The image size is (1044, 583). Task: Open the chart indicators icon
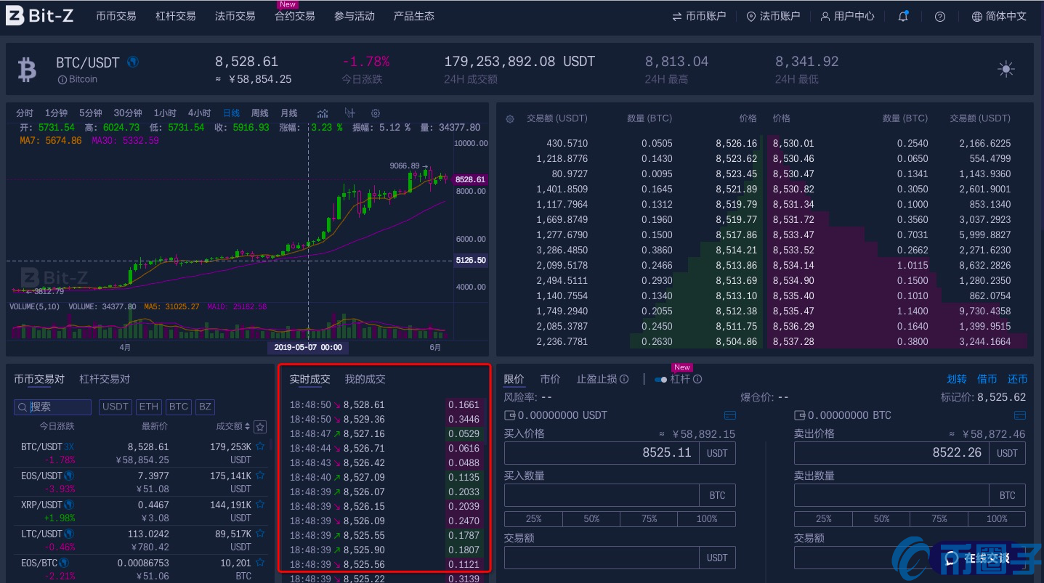(x=323, y=113)
